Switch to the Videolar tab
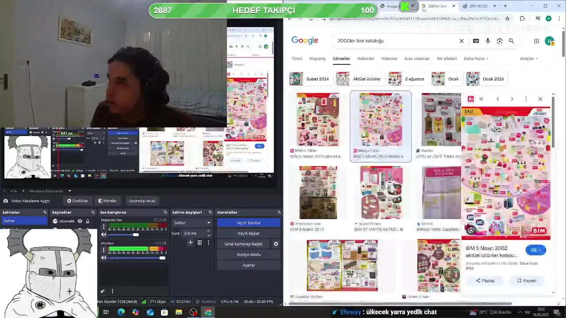 390,59
